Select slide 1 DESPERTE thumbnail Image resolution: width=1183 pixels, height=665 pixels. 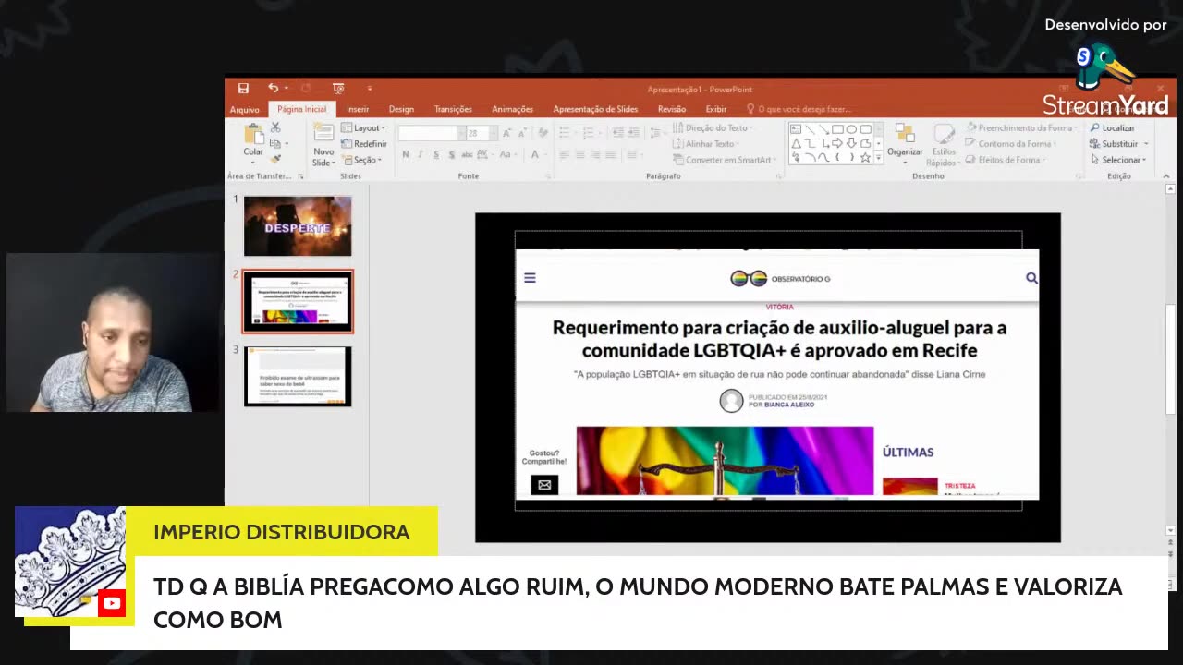(x=298, y=226)
